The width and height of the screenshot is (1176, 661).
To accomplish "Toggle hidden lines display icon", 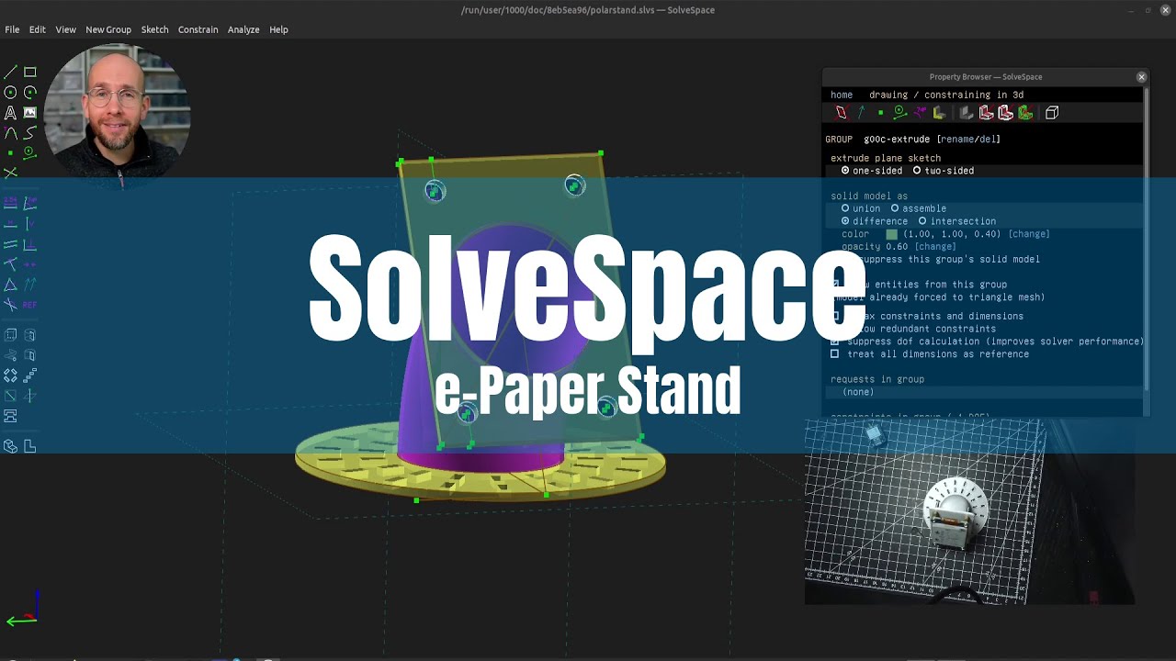I will 1052,112.
